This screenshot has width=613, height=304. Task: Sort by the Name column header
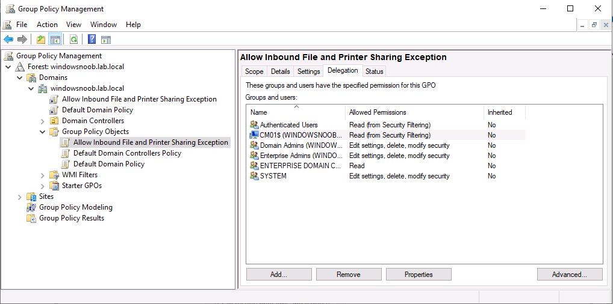point(296,112)
